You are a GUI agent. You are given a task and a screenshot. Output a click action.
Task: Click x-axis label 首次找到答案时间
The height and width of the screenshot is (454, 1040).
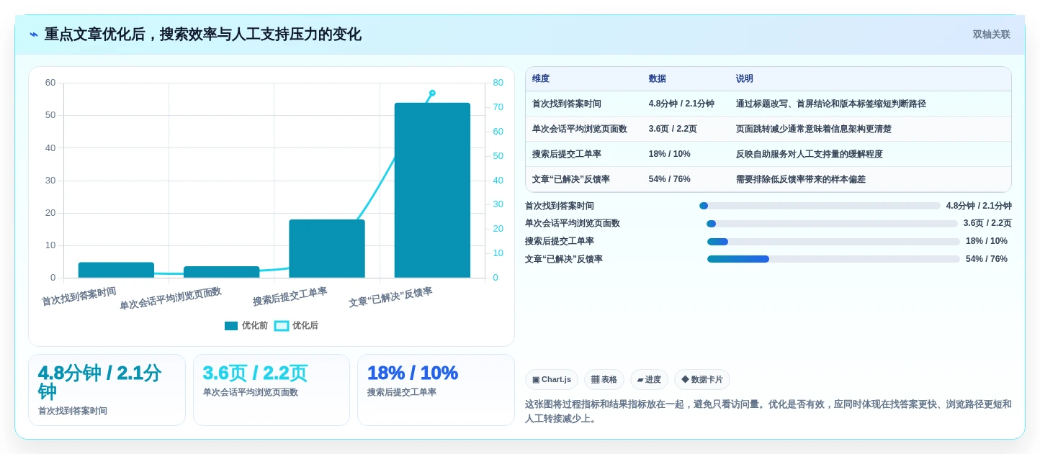pos(79,296)
